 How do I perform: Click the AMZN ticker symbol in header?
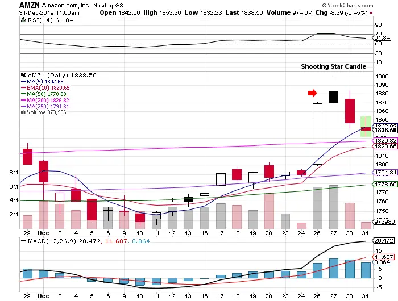coord(30,5)
